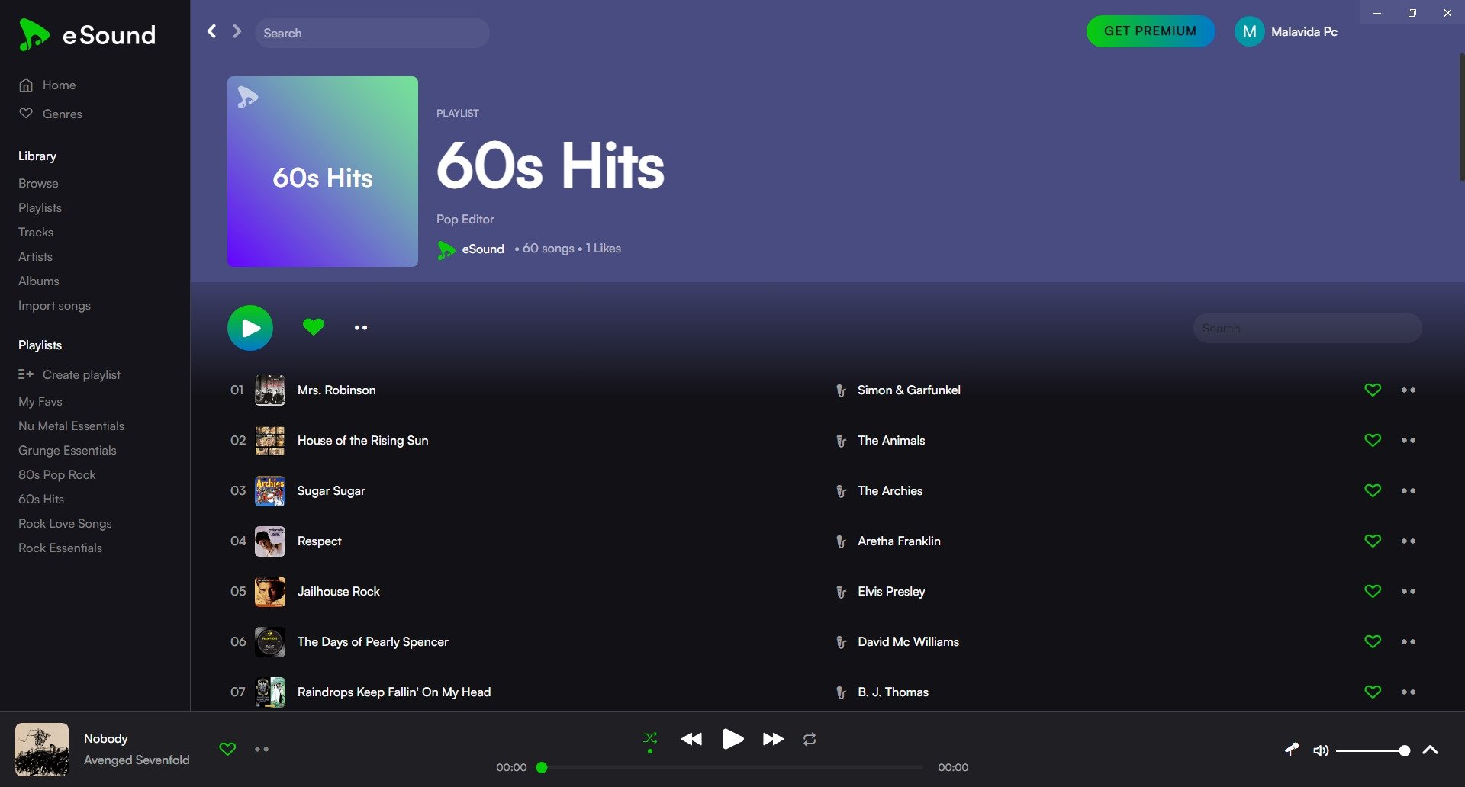Toggle like for House of the Rising Sun

pos(1373,440)
